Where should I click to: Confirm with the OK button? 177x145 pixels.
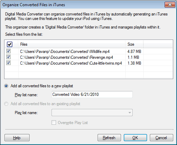pyautogui.click(x=135, y=138)
